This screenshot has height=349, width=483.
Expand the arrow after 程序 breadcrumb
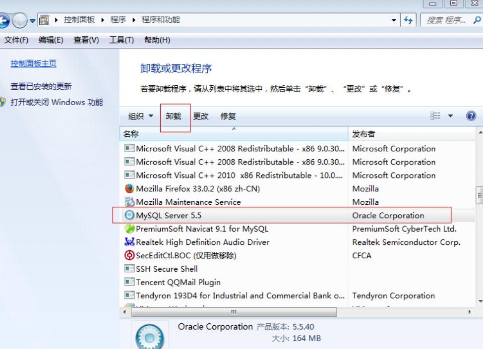pos(134,20)
